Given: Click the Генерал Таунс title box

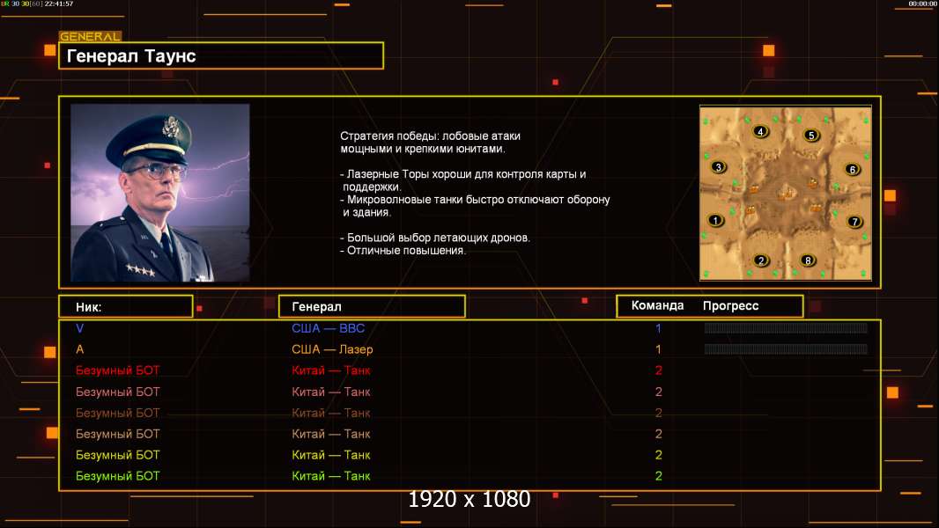Looking at the screenshot, I should (x=221, y=55).
